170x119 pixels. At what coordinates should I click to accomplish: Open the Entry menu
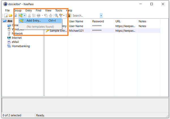tap(29, 10)
